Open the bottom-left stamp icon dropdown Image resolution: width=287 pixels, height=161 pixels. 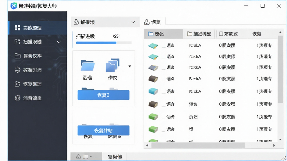tap(86, 157)
